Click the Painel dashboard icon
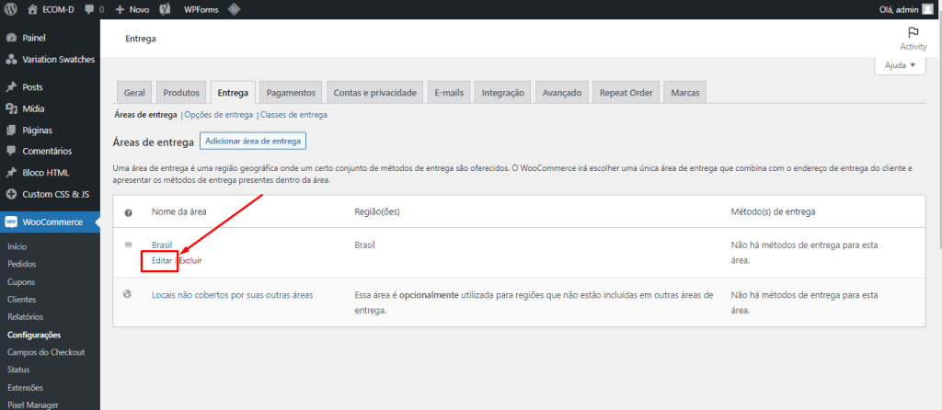This screenshot has height=410, width=942. click(11, 38)
